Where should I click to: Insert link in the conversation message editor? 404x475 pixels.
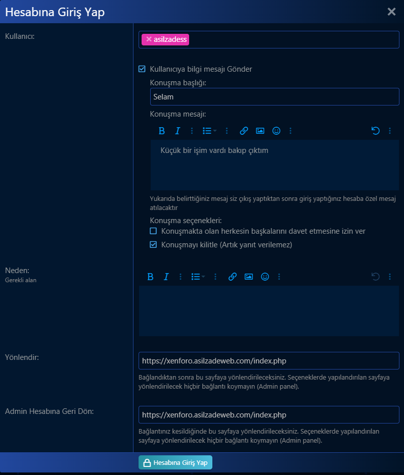[x=244, y=131]
